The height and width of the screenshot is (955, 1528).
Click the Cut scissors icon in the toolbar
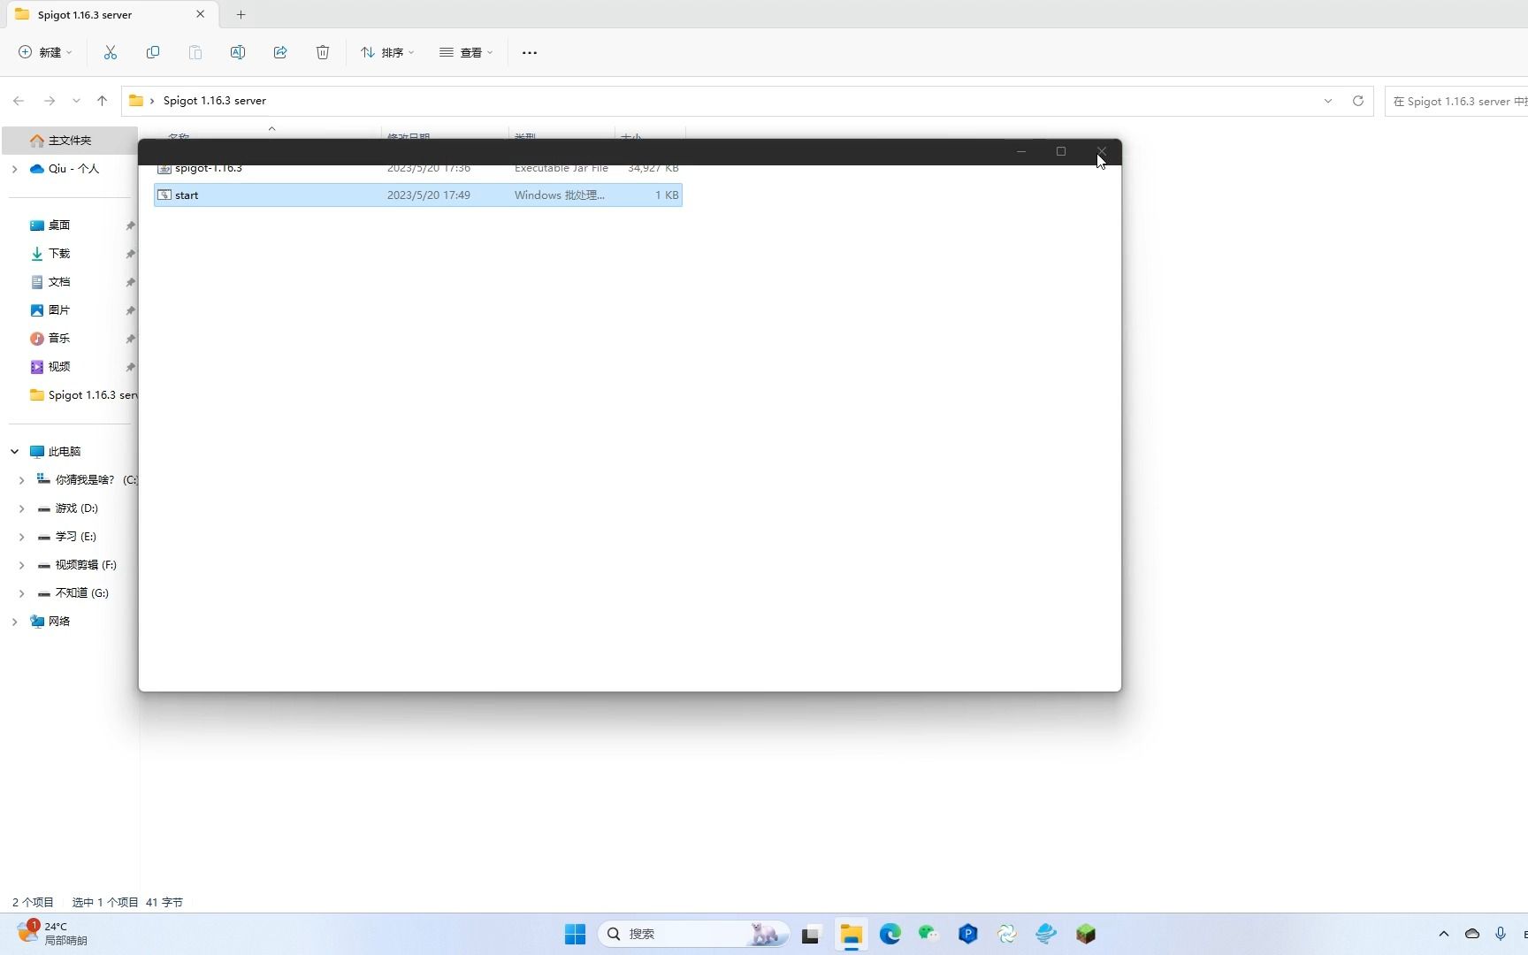coord(111,52)
